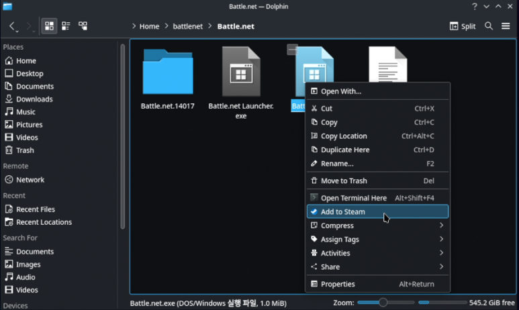Choose Duplicate Here

point(377,150)
